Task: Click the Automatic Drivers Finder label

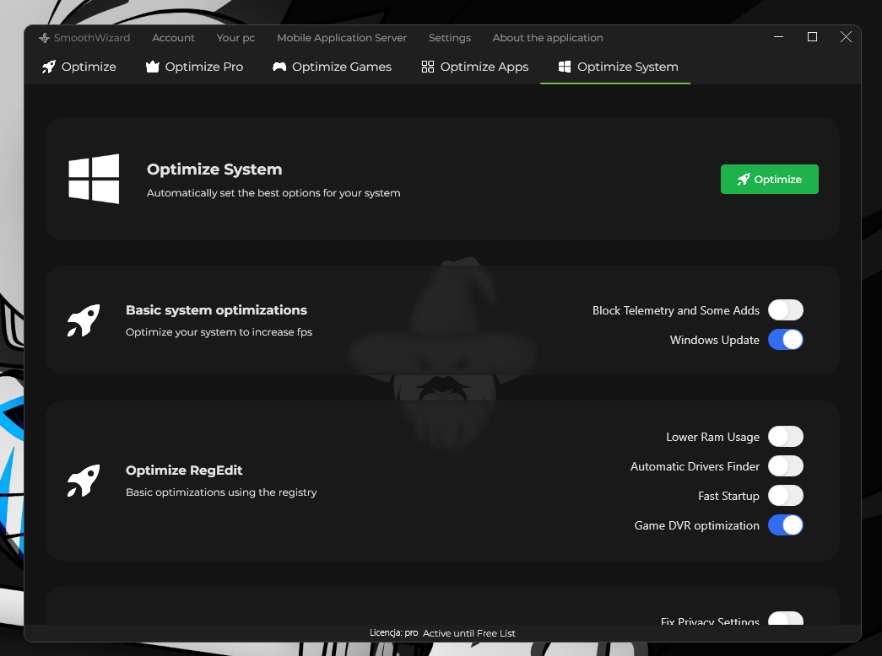Action: [695, 466]
